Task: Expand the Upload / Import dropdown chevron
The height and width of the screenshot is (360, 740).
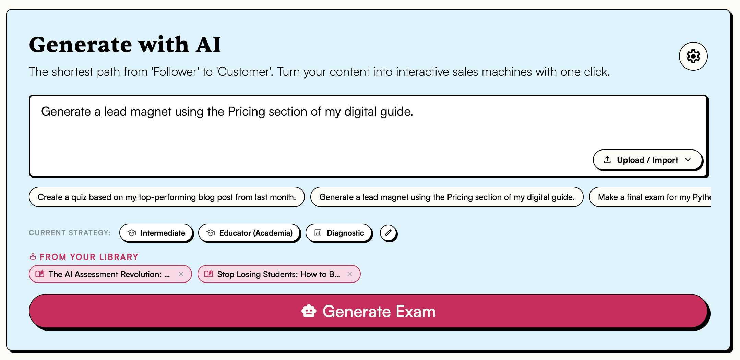Action: pos(688,160)
